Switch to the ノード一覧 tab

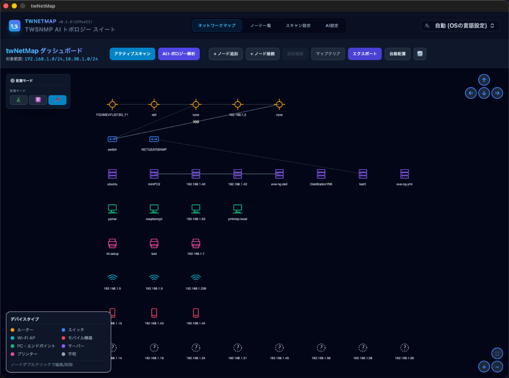tap(260, 26)
